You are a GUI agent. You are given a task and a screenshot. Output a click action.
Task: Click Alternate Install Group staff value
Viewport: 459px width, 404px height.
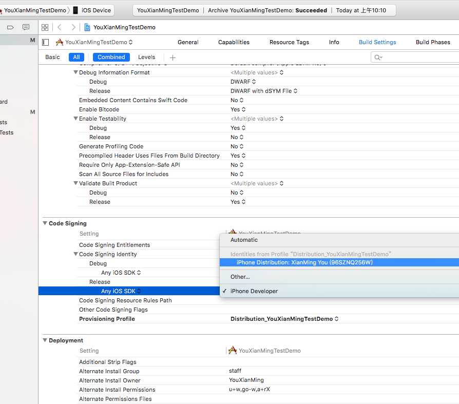pyautogui.click(x=235, y=371)
